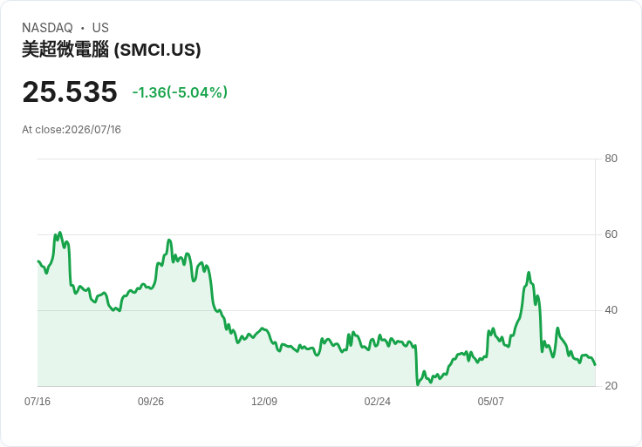The height and width of the screenshot is (447, 642).
Task: Click the stock title 美超微電腦 (SMCI.US)
Action: pos(112,50)
